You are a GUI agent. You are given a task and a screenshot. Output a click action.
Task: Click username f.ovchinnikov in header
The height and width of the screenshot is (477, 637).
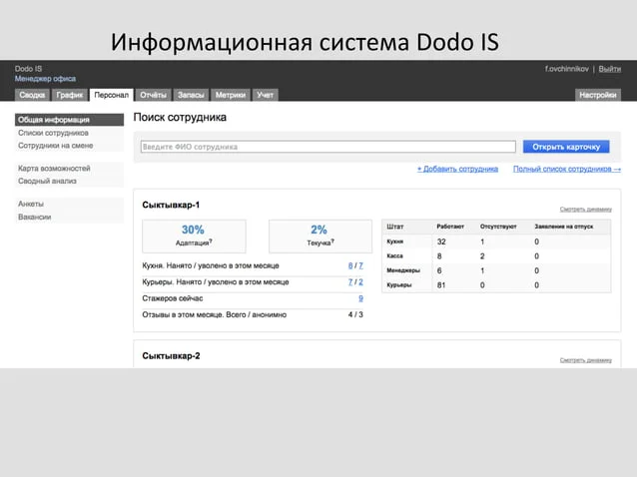click(567, 69)
